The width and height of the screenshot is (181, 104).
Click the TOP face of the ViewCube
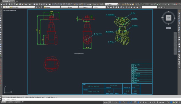click(169, 18)
